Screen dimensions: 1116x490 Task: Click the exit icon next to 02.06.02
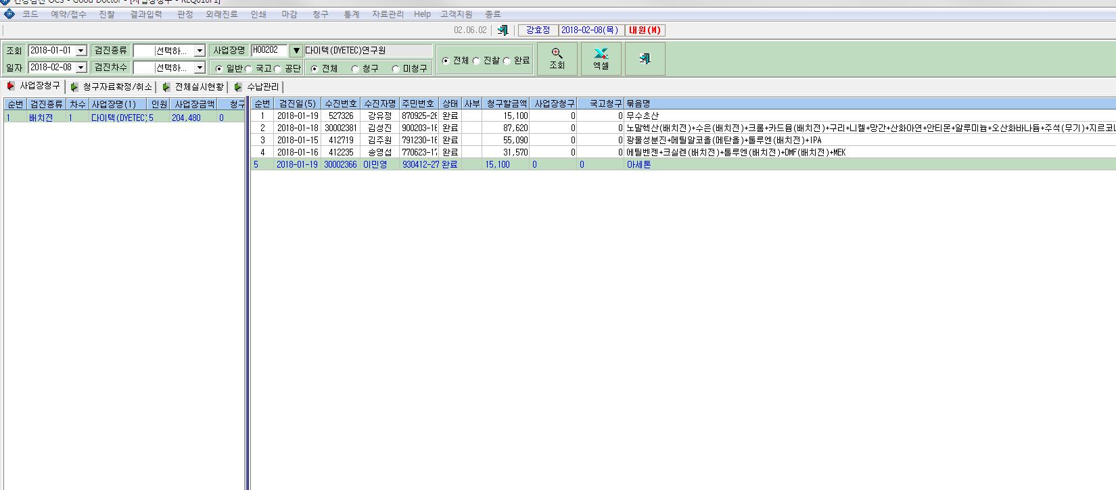(x=503, y=30)
